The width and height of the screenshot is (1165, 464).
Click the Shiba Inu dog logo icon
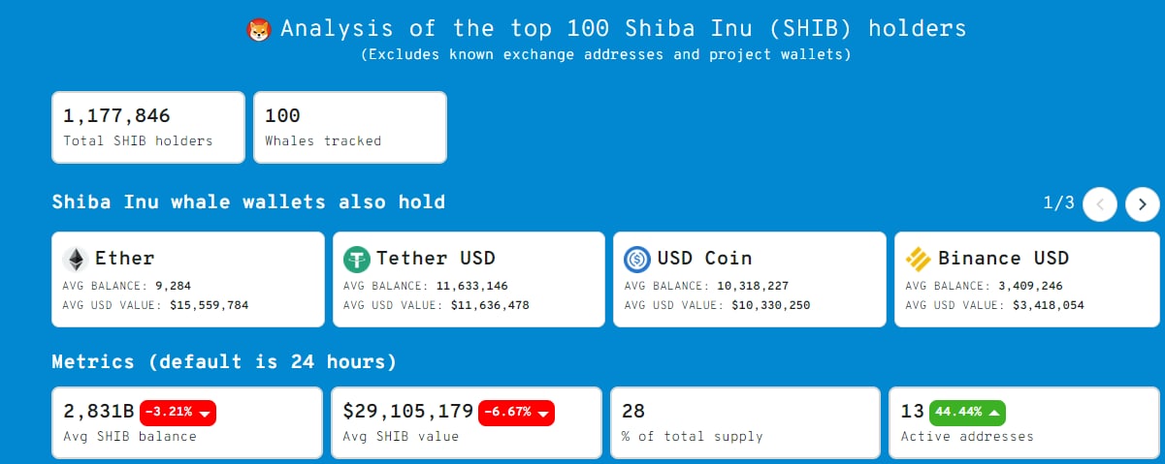coord(259,30)
